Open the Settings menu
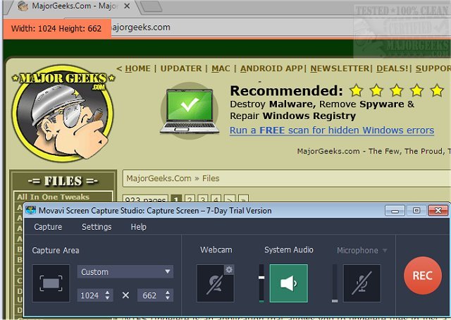This screenshot has width=451, height=320. pyautogui.click(x=97, y=227)
